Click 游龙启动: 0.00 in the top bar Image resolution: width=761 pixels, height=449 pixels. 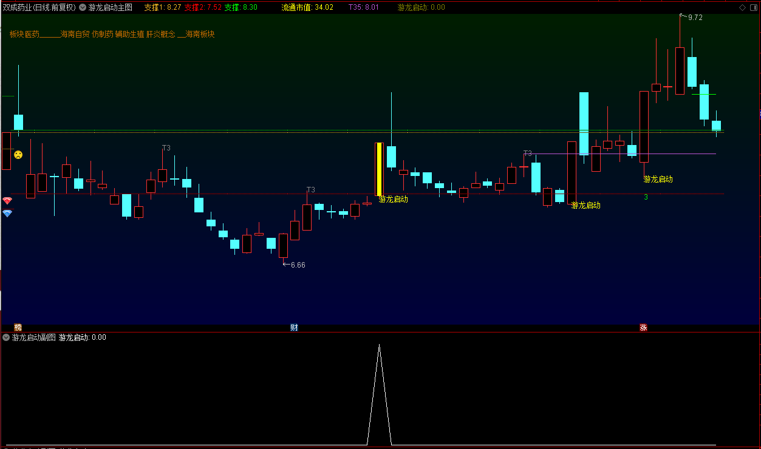pyautogui.click(x=421, y=7)
